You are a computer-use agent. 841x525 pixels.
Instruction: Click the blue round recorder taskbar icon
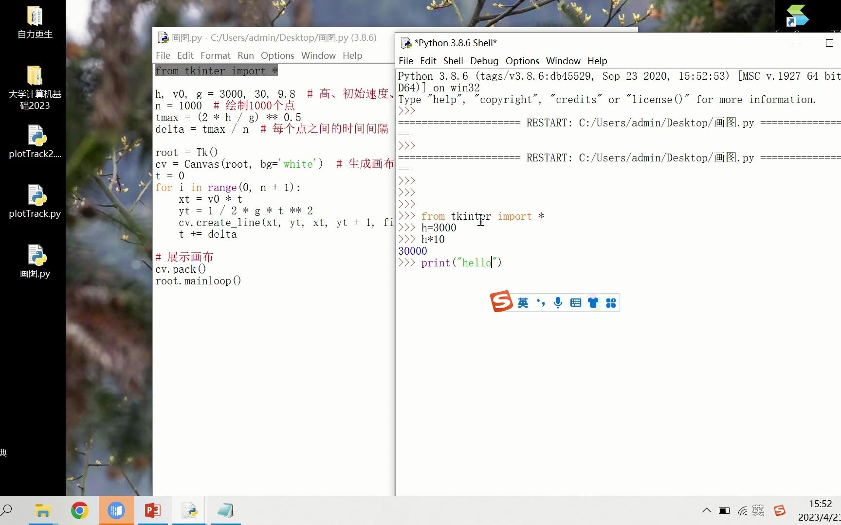click(116, 510)
